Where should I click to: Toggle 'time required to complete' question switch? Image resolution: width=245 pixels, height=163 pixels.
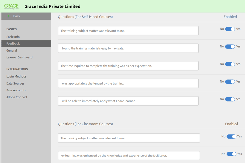(x=230, y=64)
